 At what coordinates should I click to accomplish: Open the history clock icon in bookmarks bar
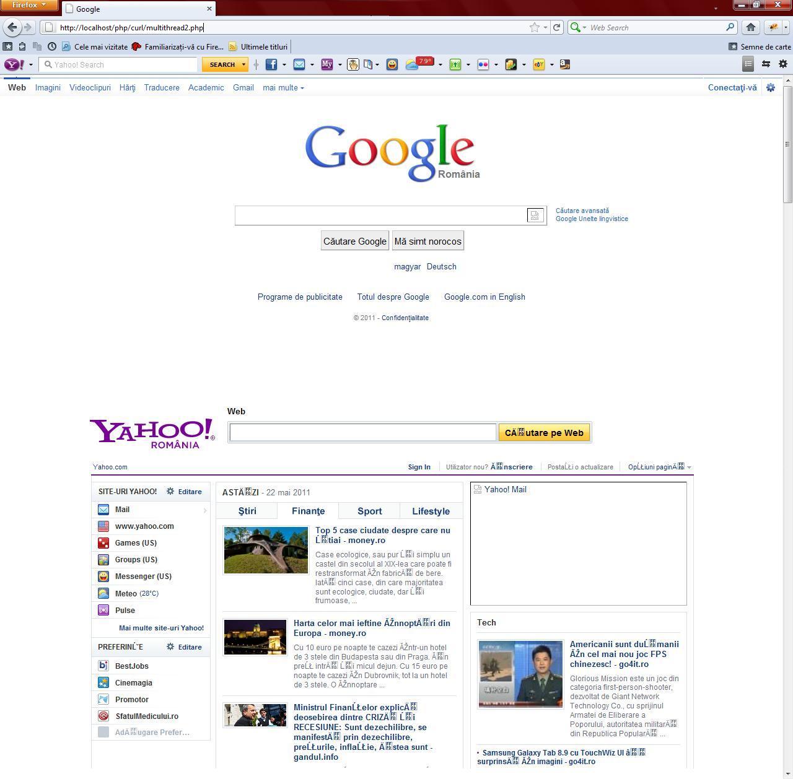pos(52,46)
